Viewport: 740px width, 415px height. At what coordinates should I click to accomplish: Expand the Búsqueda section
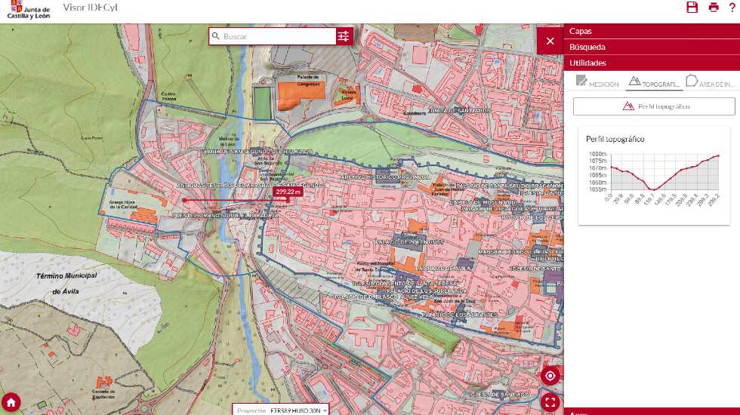click(652, 47)
